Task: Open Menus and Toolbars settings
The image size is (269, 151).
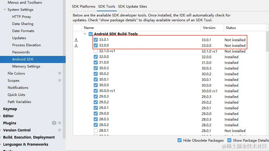Action: click(25, 2)
